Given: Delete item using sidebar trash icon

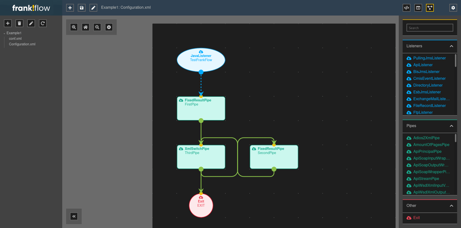Looking at the screenshot, I should [19, 23].
